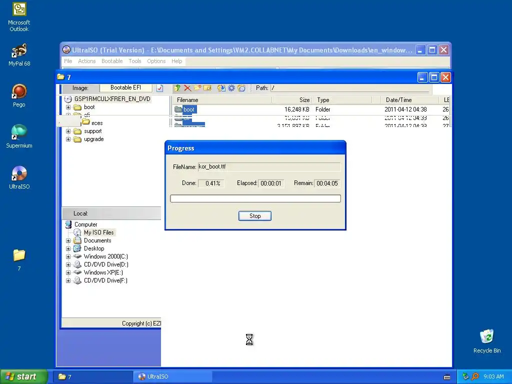This screenshot has width=512, height=384.
Task: Click the Stop button in the Progress dialog
Action: 254,216
